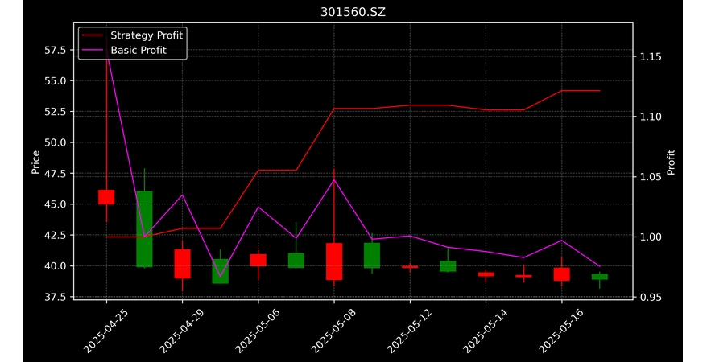Click the chart title 301560.SZ
Screen dimensions: 707x362
pos(353,12)
